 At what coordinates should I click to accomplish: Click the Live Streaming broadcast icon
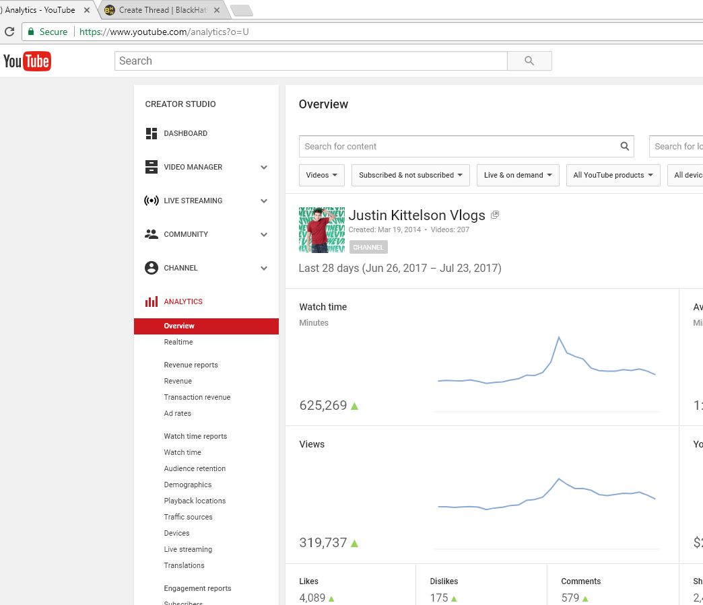pyautogui.click(x=152, y=201)
